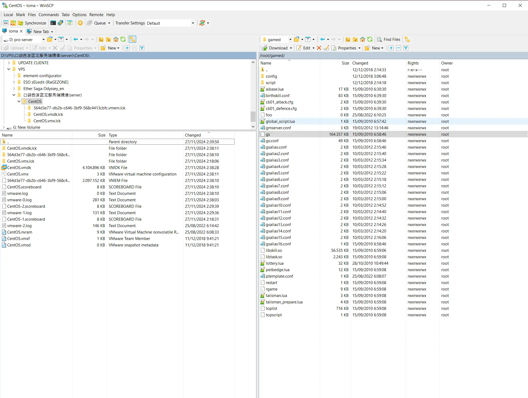Expand the ESO sELedit-[RaGEZONE] tree node
The height and width of the screenshot is (398, 528).
(14, 82)
